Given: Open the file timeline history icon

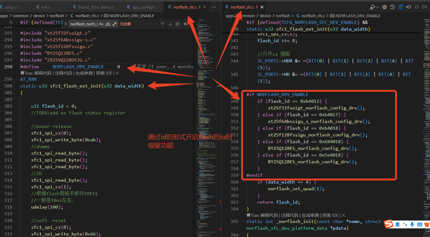Looking at the screenshot, I should pyautogui.click(x=393, y=7).
